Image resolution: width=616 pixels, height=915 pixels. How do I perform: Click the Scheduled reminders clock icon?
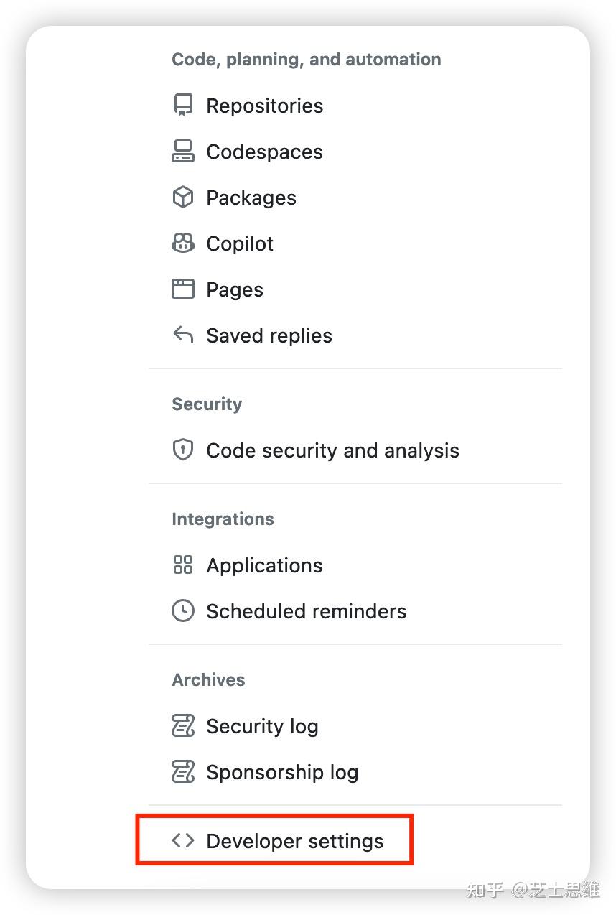tap(183, 611)
